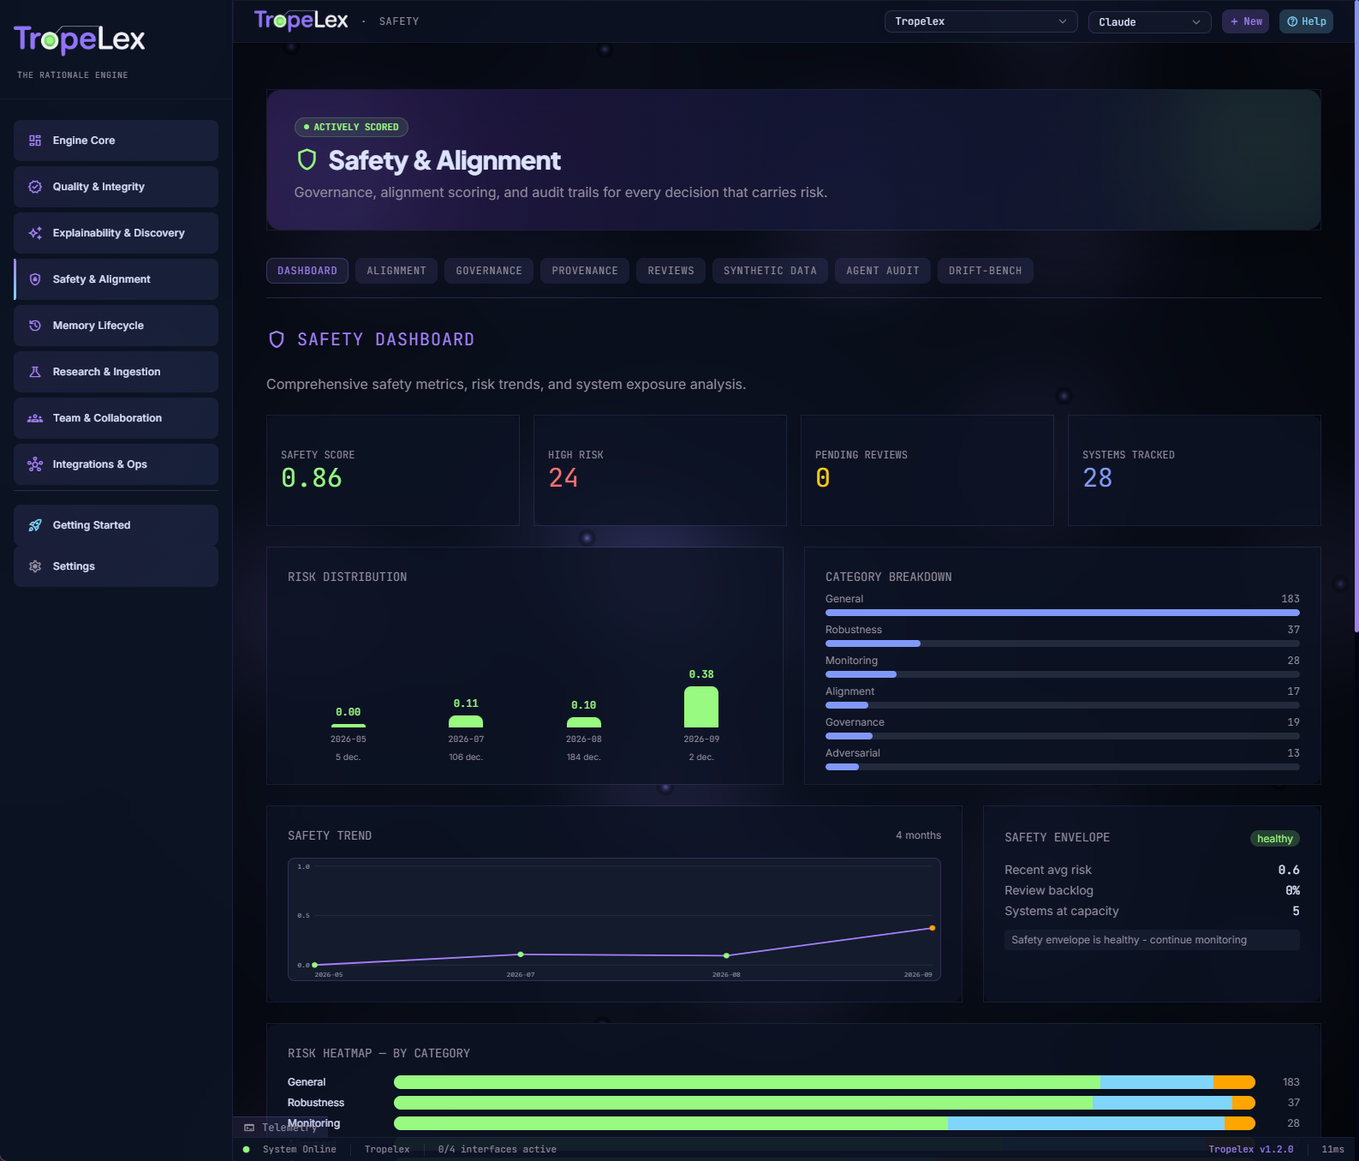Click the TropeLex logo in the top bar

coord(301,21)
